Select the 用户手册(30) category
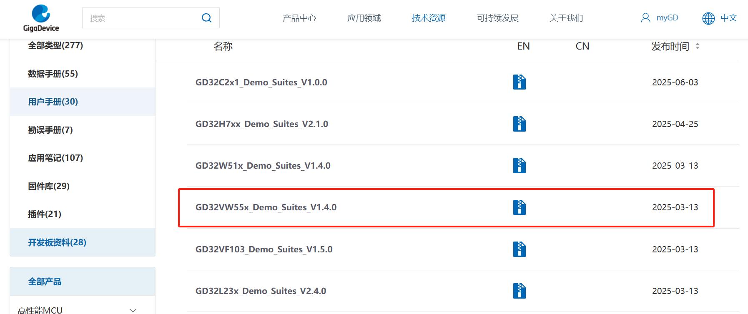 pyautogui.click(x=53, y=102)
